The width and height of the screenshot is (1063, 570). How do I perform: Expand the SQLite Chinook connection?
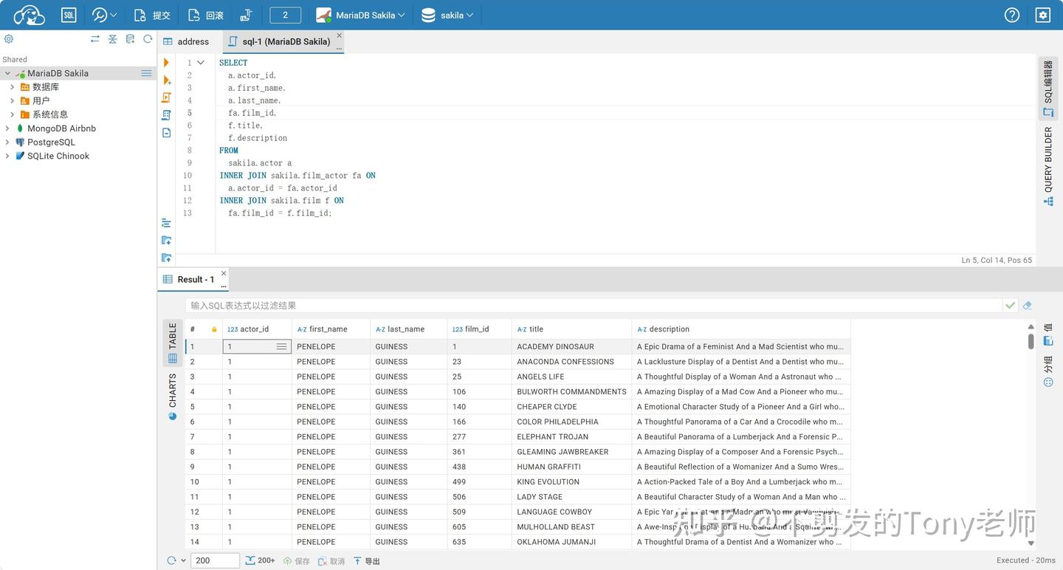click(x=7, y=156)
